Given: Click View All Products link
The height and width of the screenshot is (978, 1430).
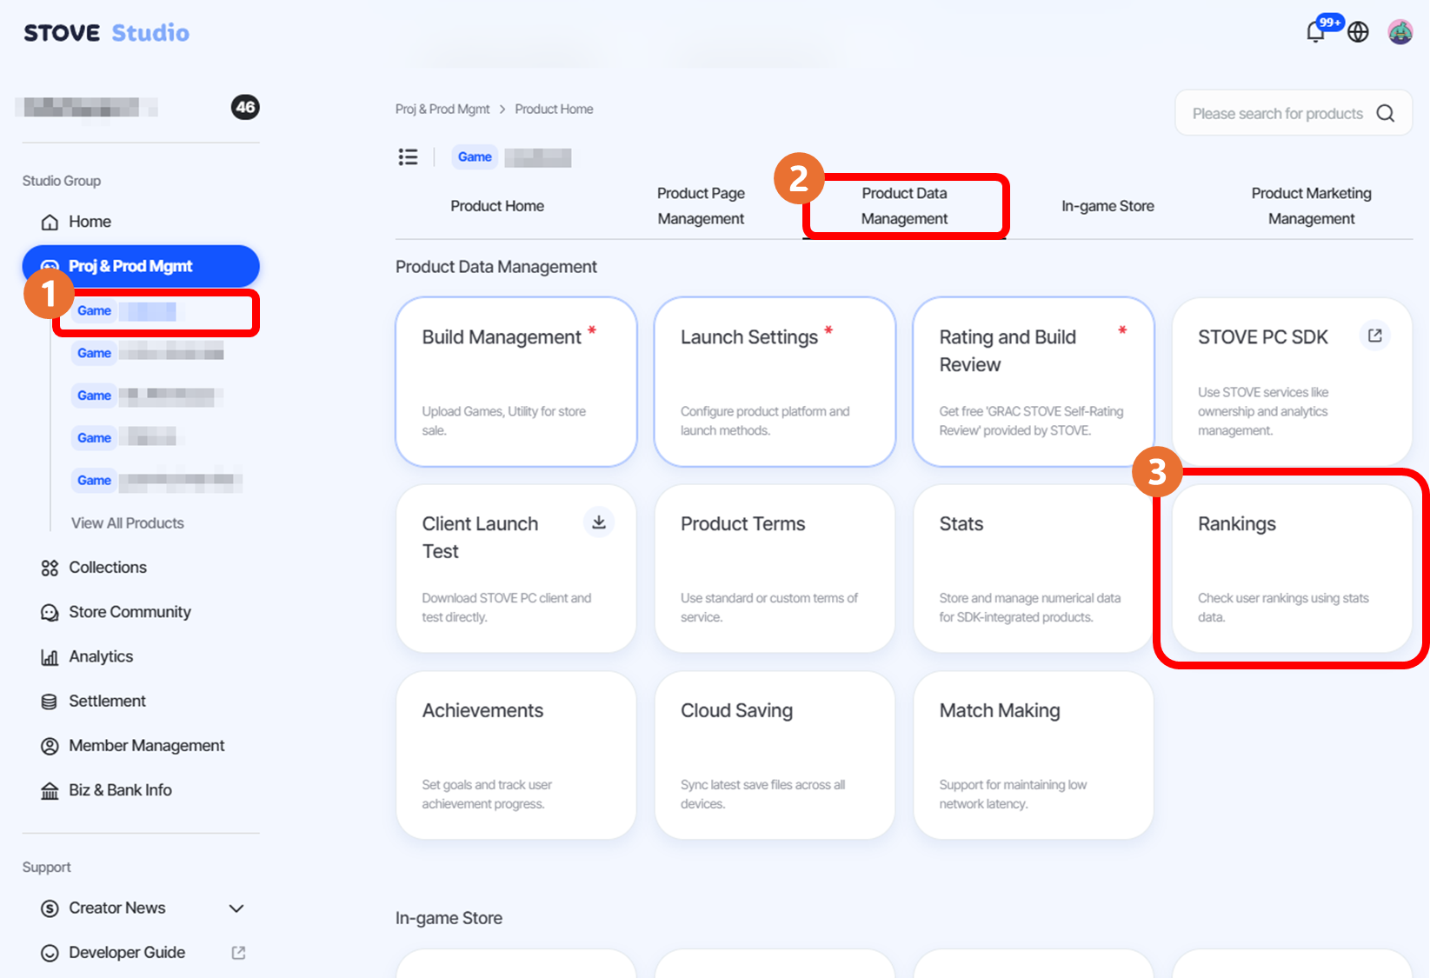Looking at the screenshot, I should (128, 523).
